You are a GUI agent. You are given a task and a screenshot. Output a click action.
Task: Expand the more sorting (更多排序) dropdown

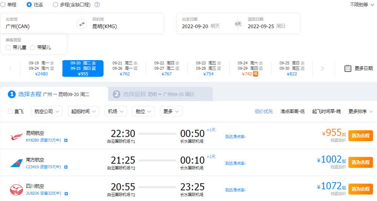pos(361,111)
